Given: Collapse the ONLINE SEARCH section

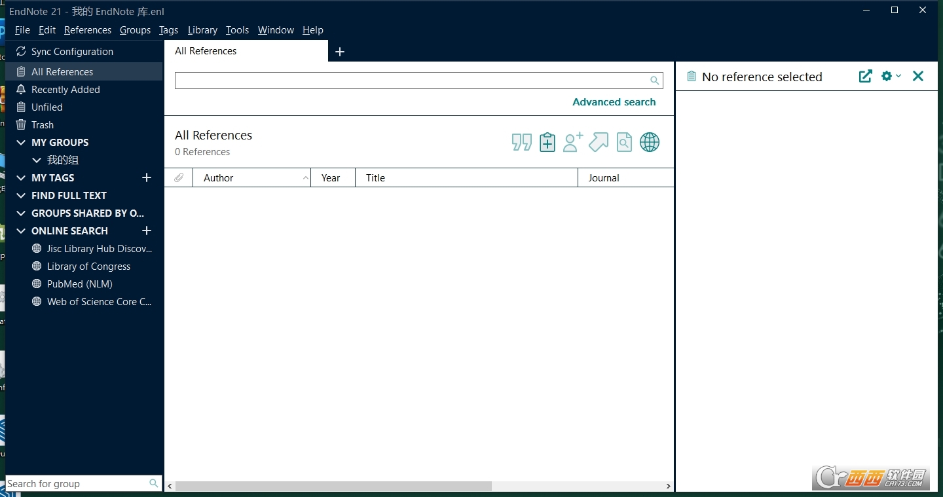Looking at the screenshot, I should click(21, 230).
